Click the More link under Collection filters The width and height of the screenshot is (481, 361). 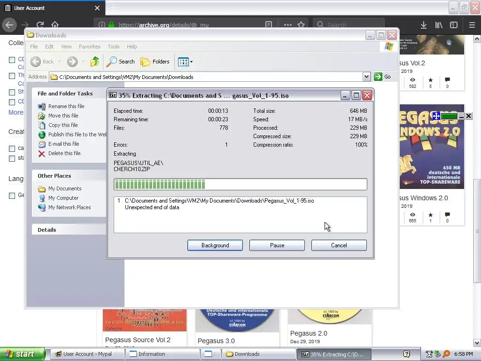[x=16, y=112]
